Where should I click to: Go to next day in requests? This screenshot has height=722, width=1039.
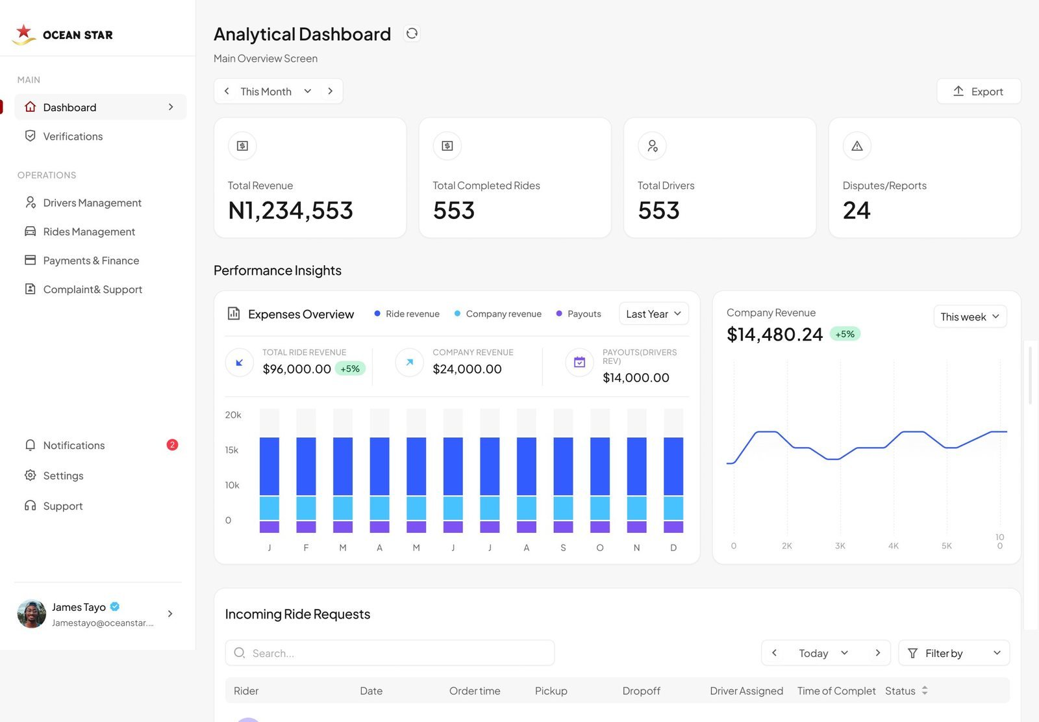tap(878, 652)
